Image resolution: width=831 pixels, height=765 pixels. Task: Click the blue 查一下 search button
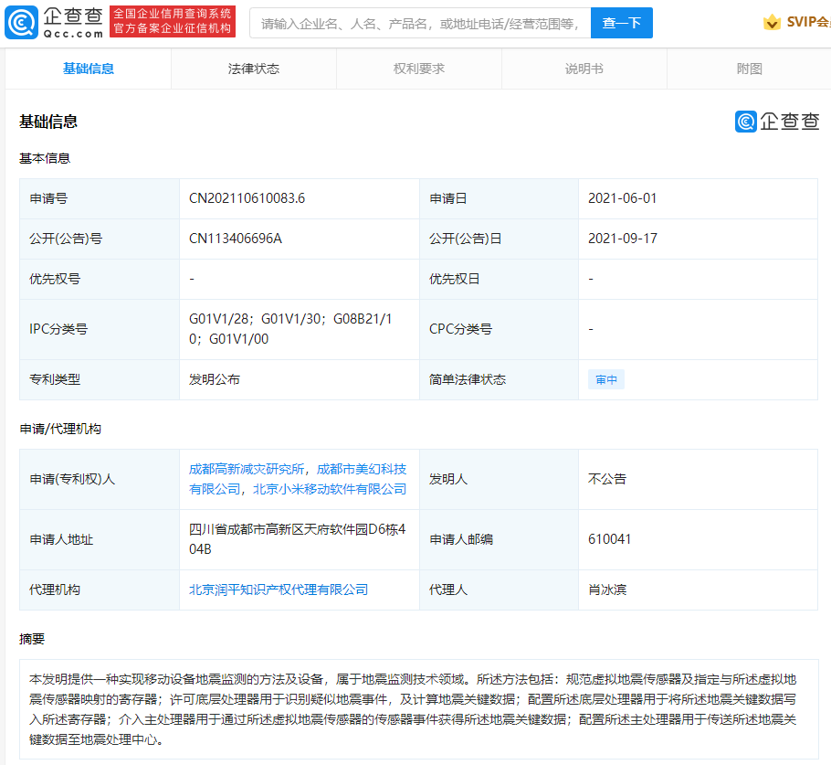622,23
